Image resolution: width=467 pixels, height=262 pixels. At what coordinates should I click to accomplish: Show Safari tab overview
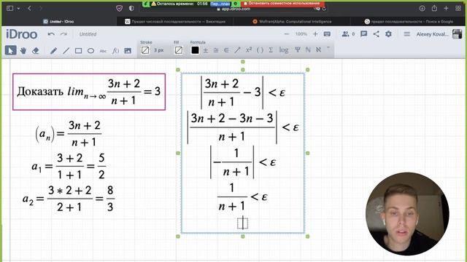point(458,8)
